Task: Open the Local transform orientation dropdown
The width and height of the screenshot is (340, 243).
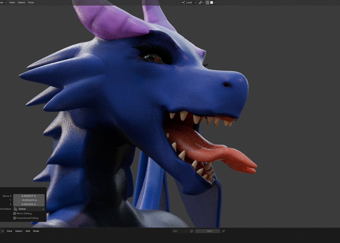Action: [x=189, y=2]
